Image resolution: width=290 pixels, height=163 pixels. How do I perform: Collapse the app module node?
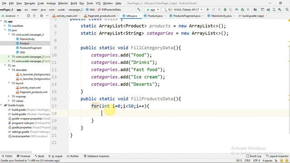tap(1, 21)
